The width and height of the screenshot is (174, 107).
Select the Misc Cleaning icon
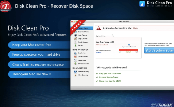click(x=76, y=75)
